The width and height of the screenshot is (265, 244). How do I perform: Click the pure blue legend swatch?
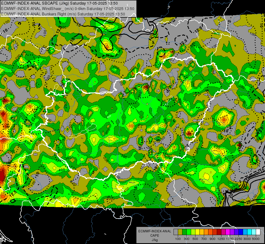(x=241, y=232)
